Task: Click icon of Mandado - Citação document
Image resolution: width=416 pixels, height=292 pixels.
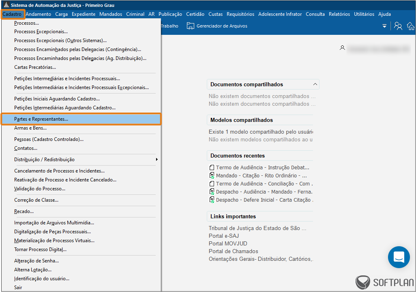Action: pyautogui.click(x=212, y=176)
